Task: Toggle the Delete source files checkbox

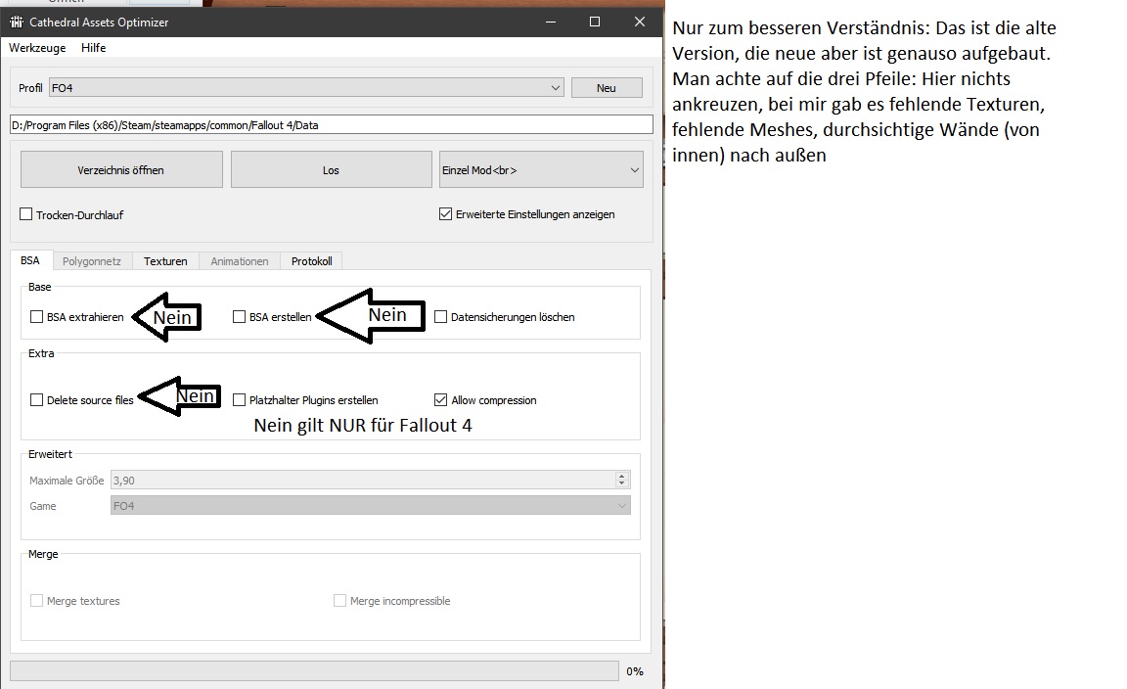Action: tap(37, 400)
